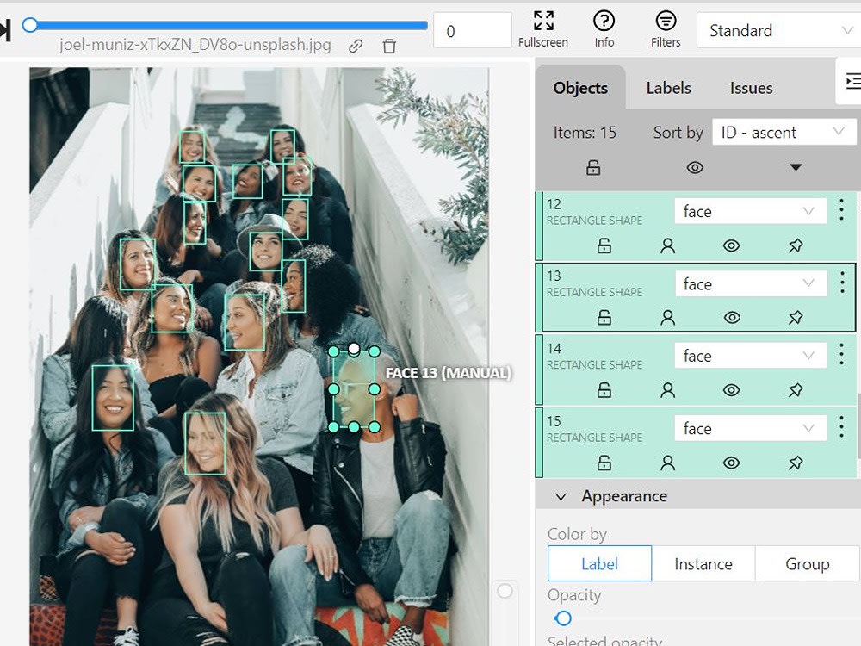The height and width of the screenshot is (646, 861).
Task: Toggle the lock on object 13
Action: point(604,317)
